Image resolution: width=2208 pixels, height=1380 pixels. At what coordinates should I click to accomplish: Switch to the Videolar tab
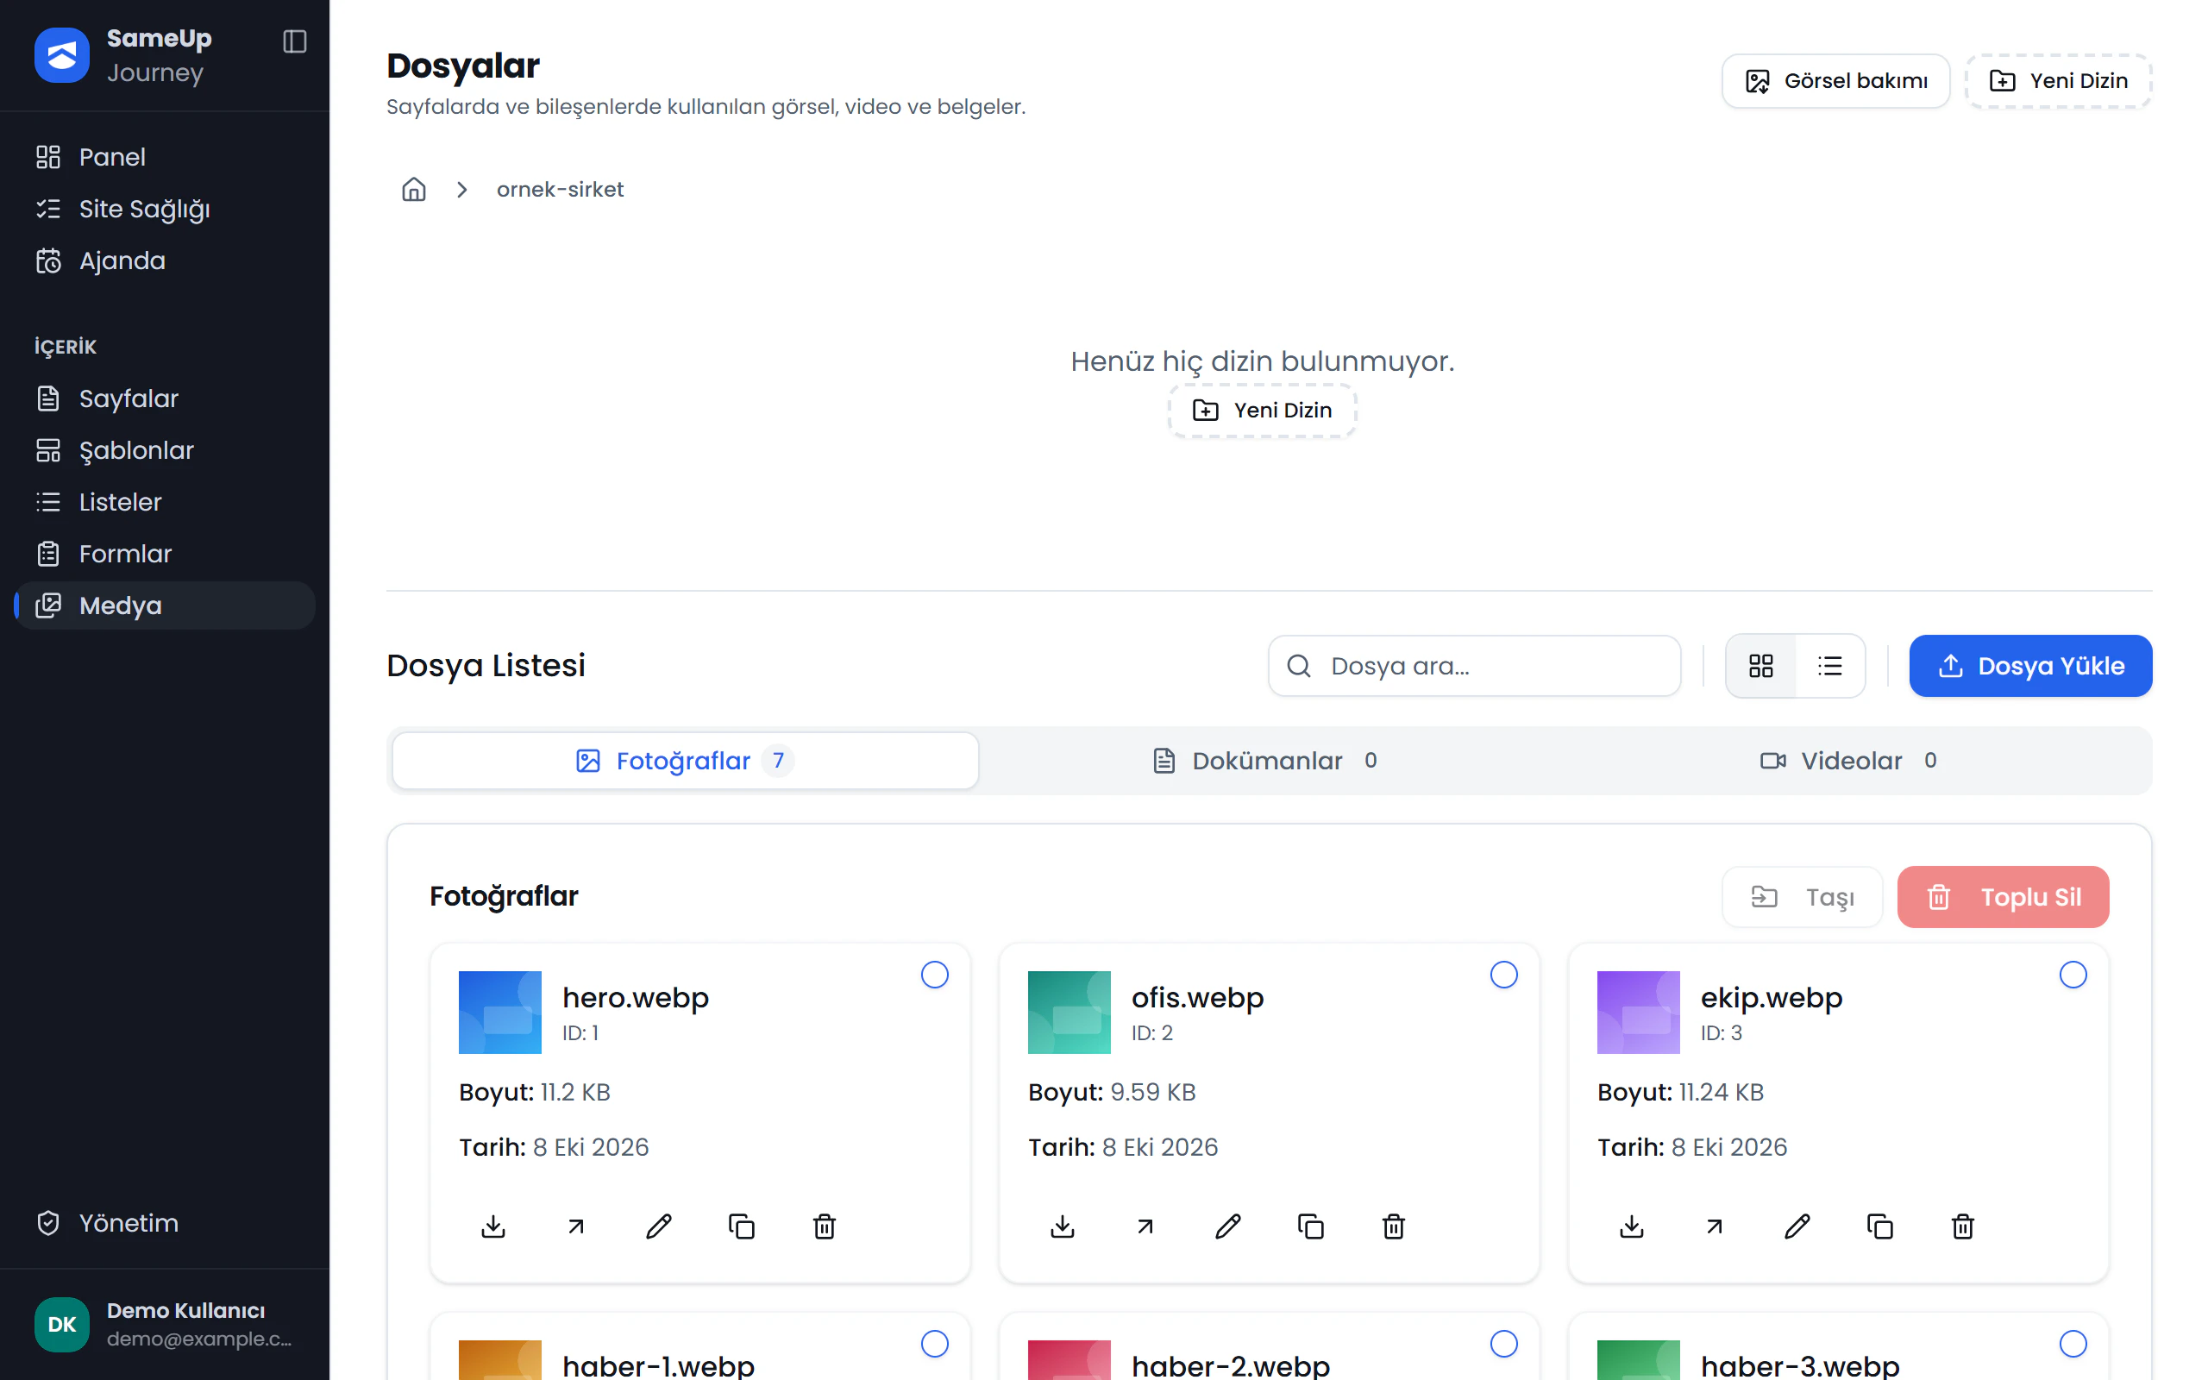pyautogui.click(x=1852, y=760)
